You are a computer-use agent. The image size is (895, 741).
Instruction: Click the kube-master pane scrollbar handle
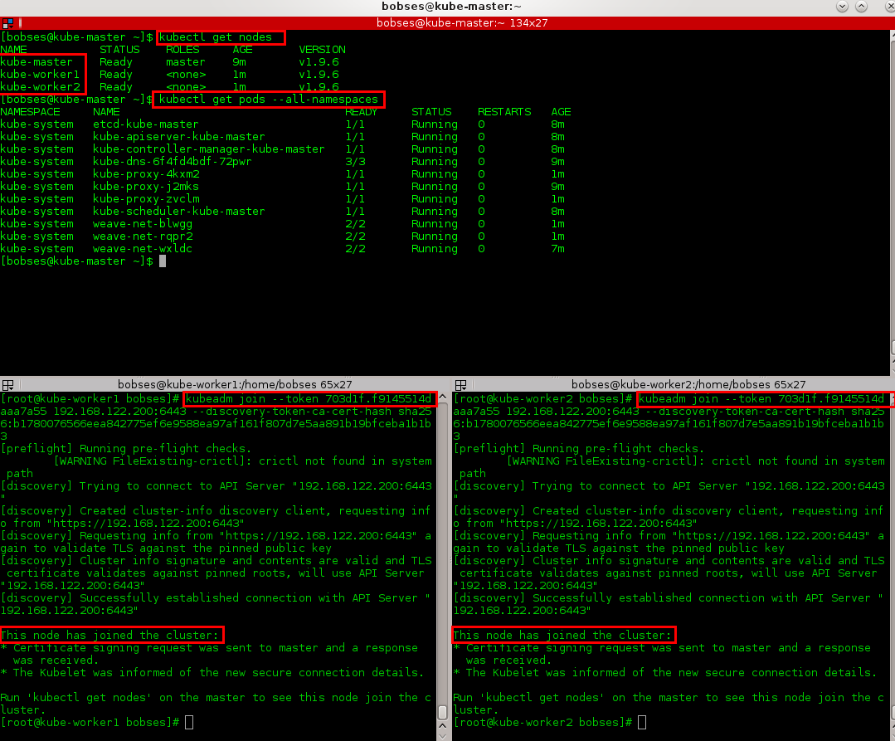point(892,349)
